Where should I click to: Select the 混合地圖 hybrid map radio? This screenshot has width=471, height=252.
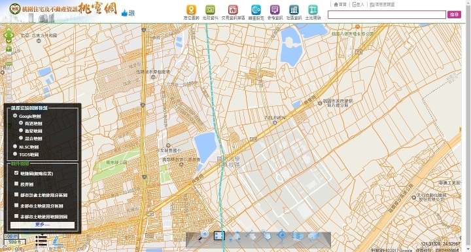pyautogui.click(x=21, y=138)
